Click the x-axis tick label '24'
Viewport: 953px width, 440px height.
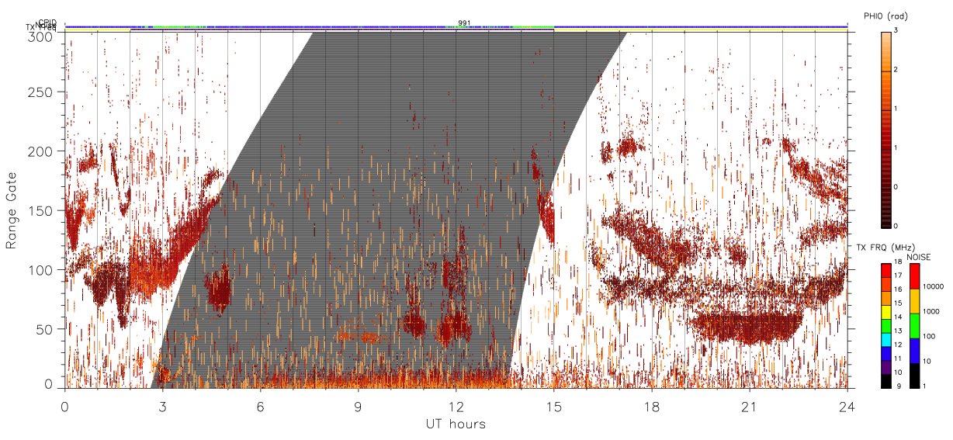pos(847,407)
